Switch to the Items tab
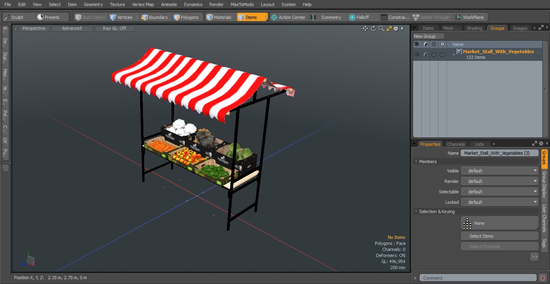 pyautogui.click(x=428, y=28)
